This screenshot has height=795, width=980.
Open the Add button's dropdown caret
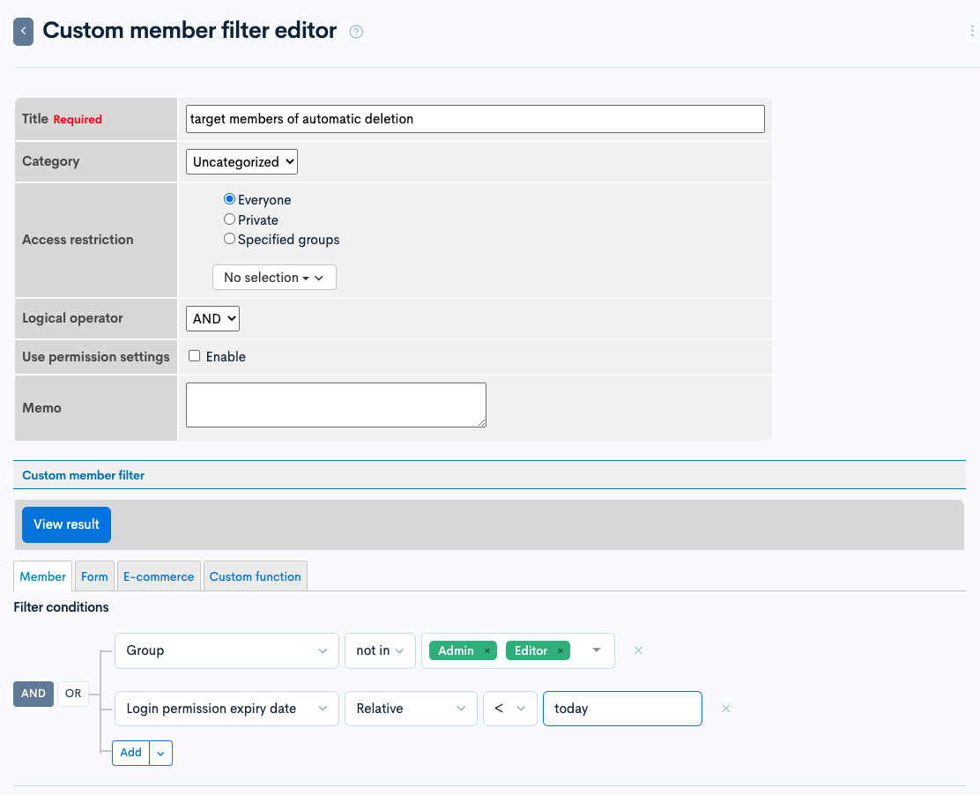160,753
